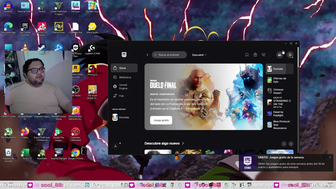Select Store in the launcher sidebar

coord(124,68)
